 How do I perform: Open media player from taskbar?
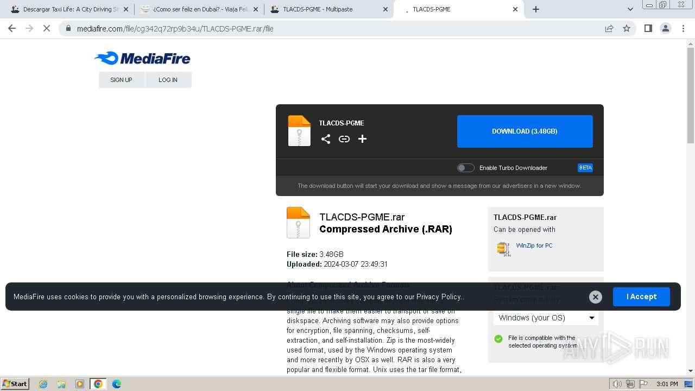[80, 384]
